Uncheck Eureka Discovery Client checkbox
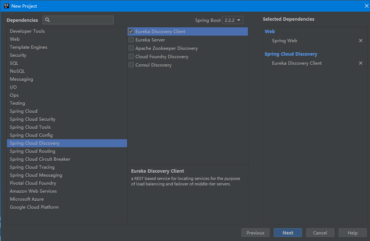The image size is (370, 241). (131, 32)
